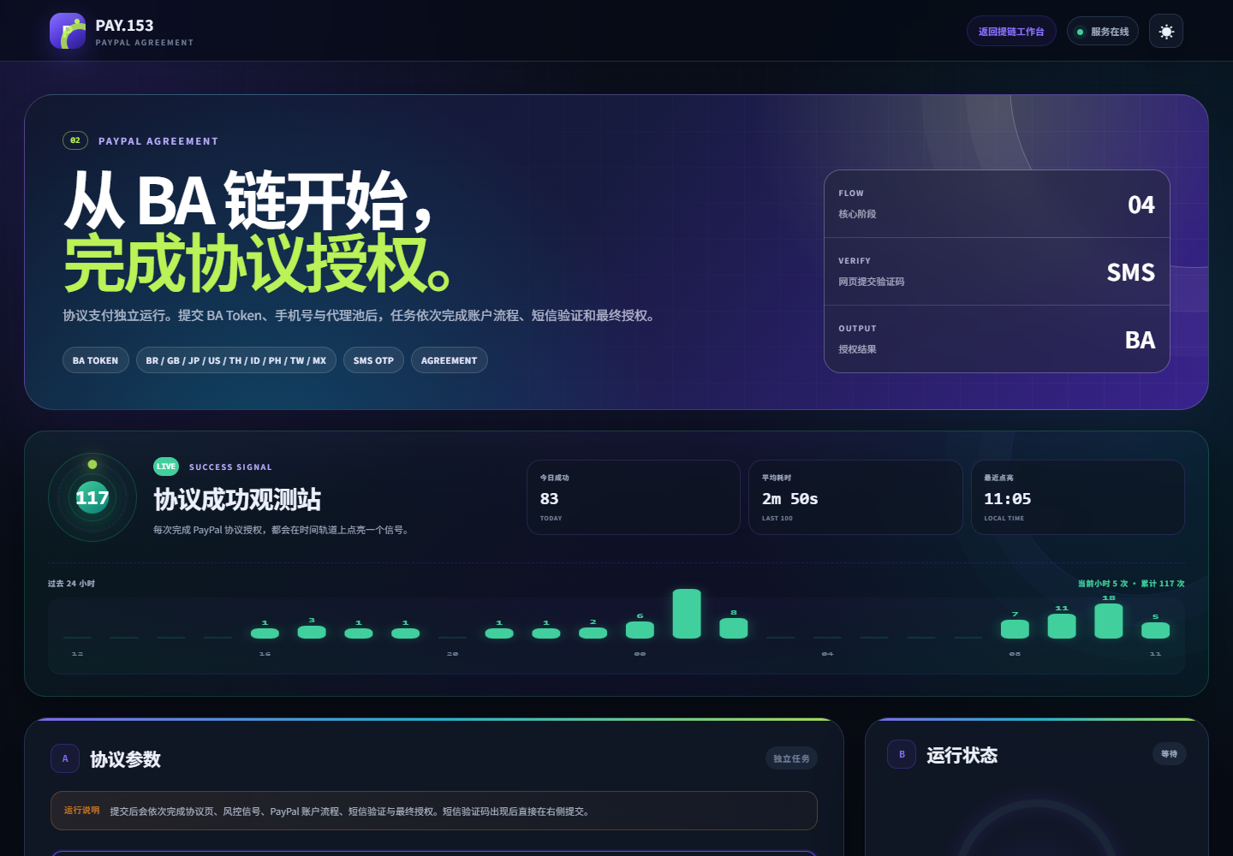Click the A badge beside 协议参数
1233x856 pixels.
(x=65, y=758)
